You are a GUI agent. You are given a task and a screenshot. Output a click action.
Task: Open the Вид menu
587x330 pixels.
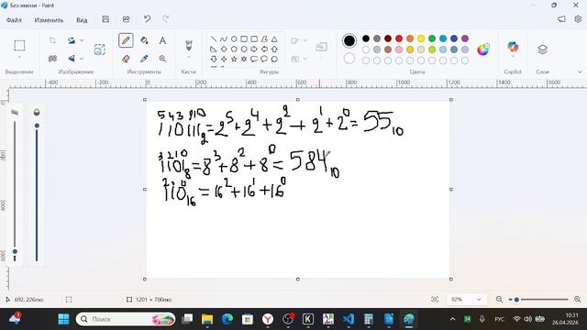coord(82,20)
